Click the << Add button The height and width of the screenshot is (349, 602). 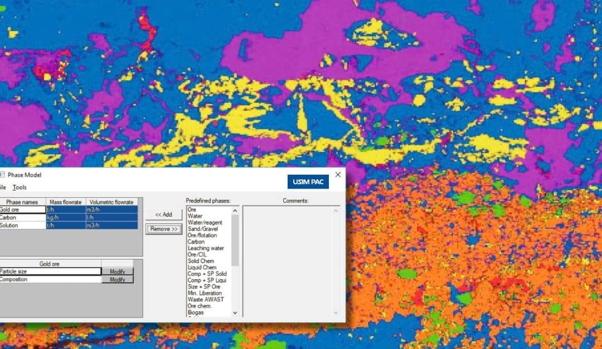(x=163, y=214)
